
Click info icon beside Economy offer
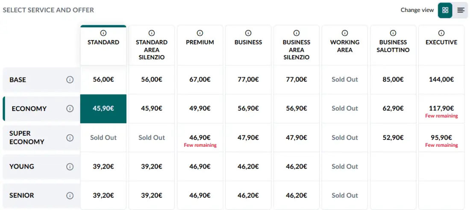[x=70, y=108]
